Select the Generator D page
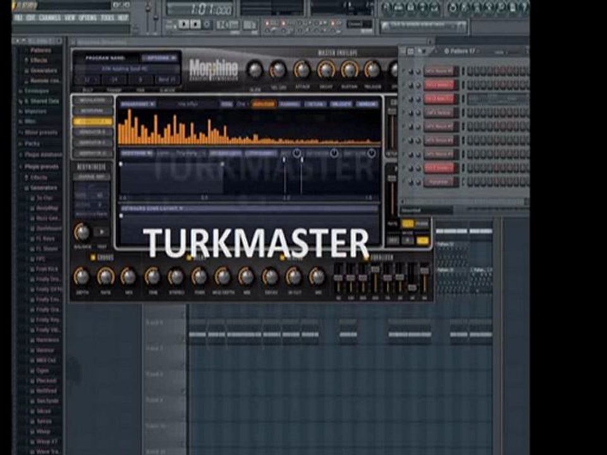The image size is (607, 455). (92, 153)
